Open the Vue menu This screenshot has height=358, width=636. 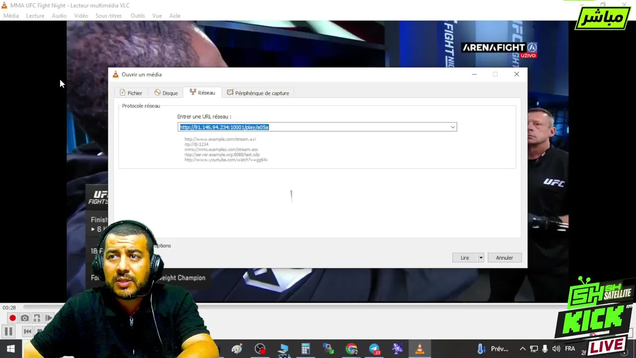(157, 16)
